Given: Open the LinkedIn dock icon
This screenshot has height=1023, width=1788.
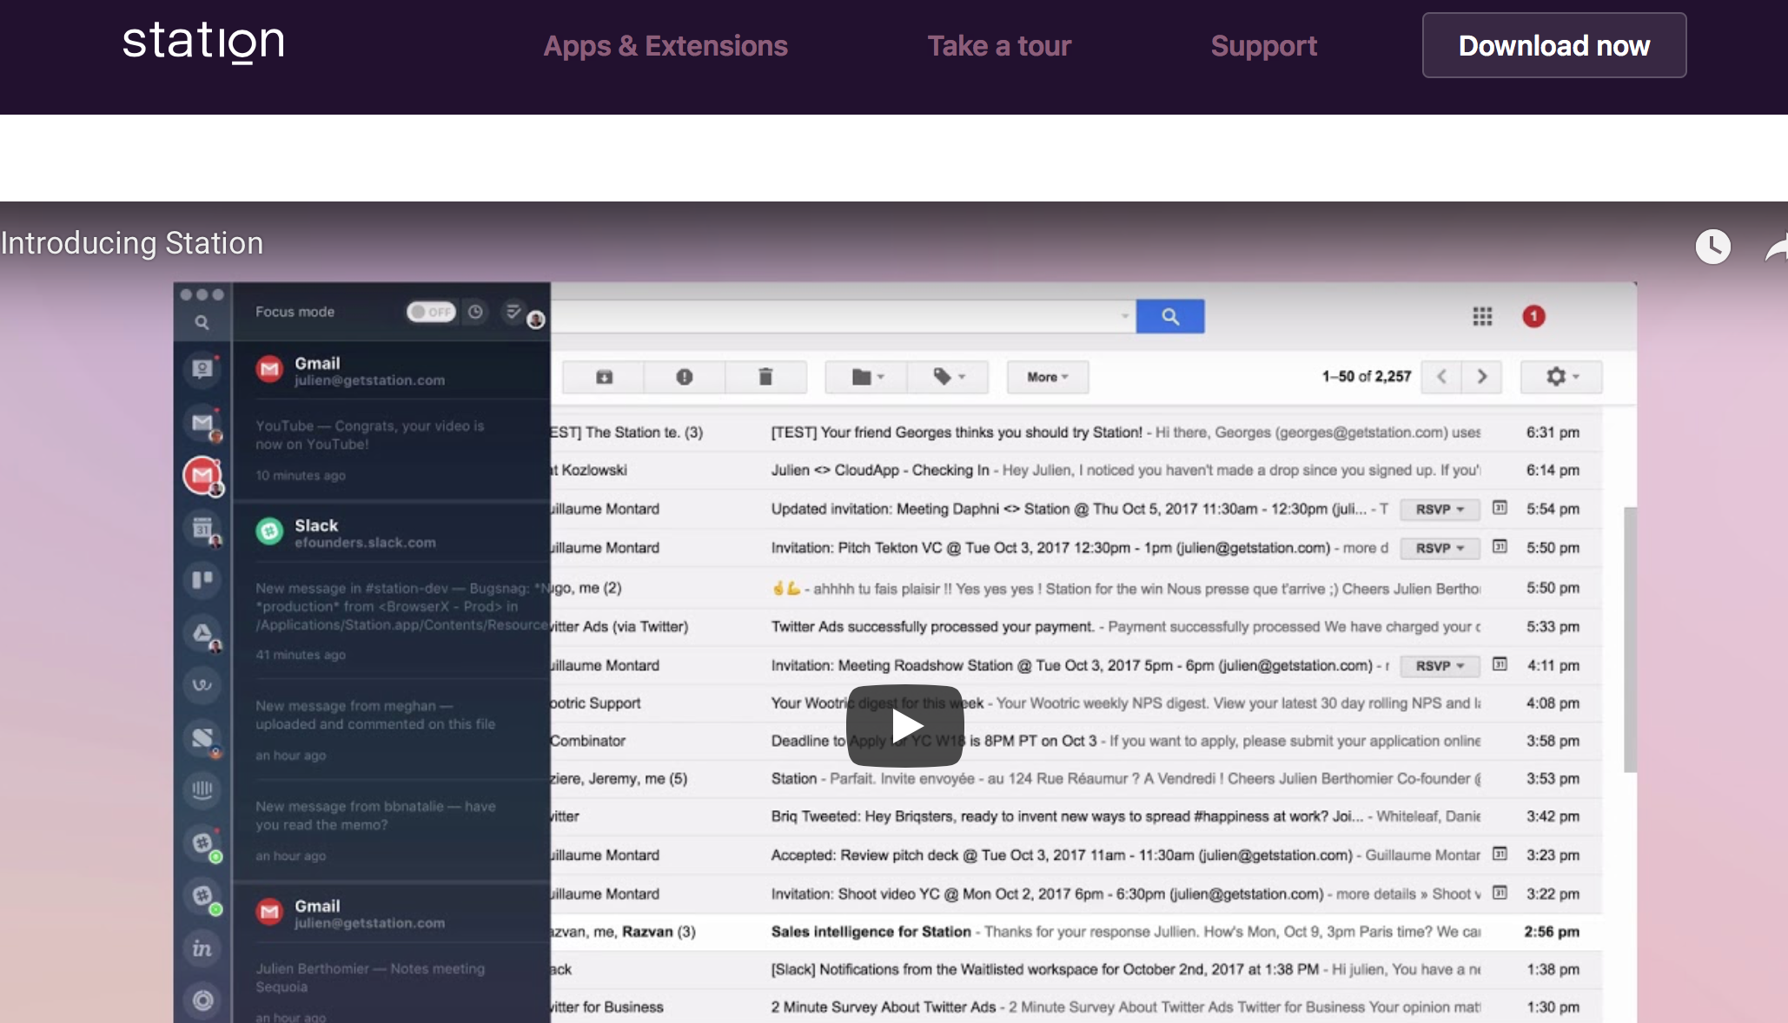Looking at the screenshot, I should [x=202, y=948].
